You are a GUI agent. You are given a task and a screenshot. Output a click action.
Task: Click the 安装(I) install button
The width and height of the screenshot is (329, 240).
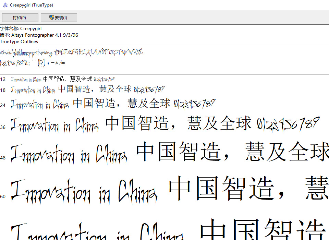coord(59,17)
